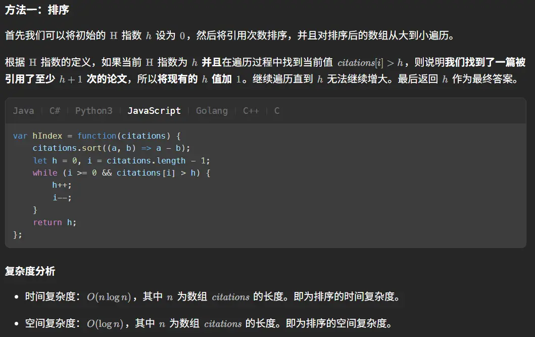Place cursor on the while loop line
The height and width of the screenshot is (337, 535).
(121, 173)
